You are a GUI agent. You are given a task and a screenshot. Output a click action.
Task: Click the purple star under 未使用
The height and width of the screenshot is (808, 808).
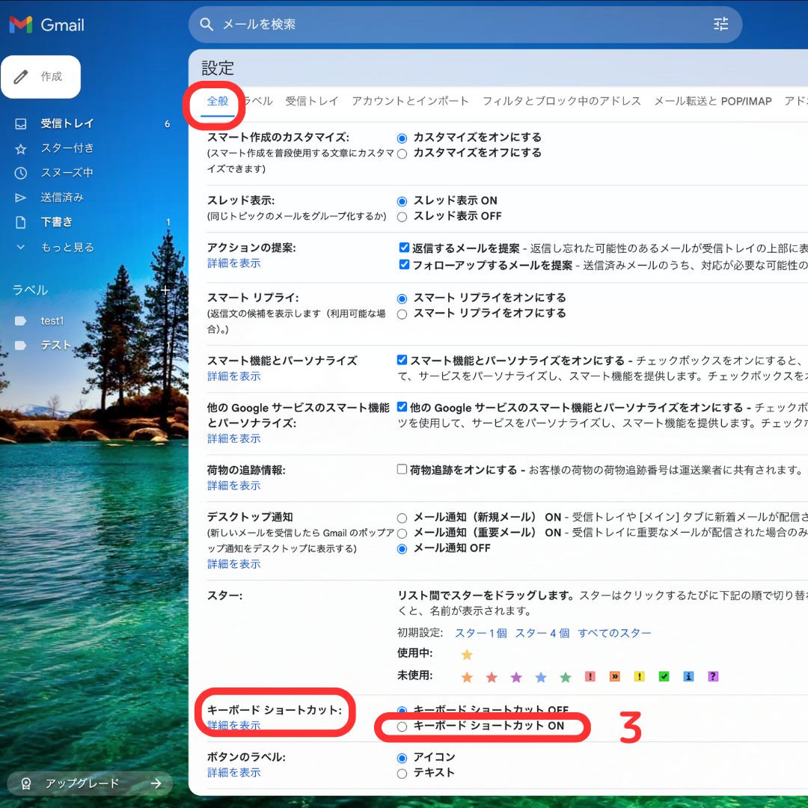[x=516, y=676]
